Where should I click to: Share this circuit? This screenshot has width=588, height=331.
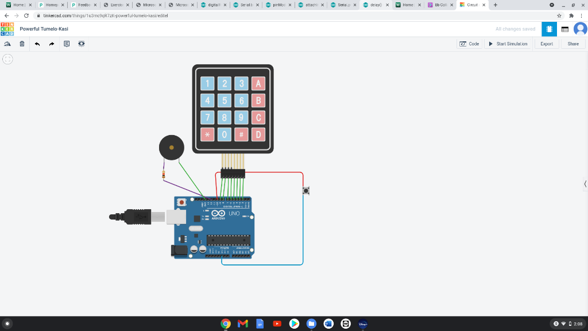click(x=573, y=44)
